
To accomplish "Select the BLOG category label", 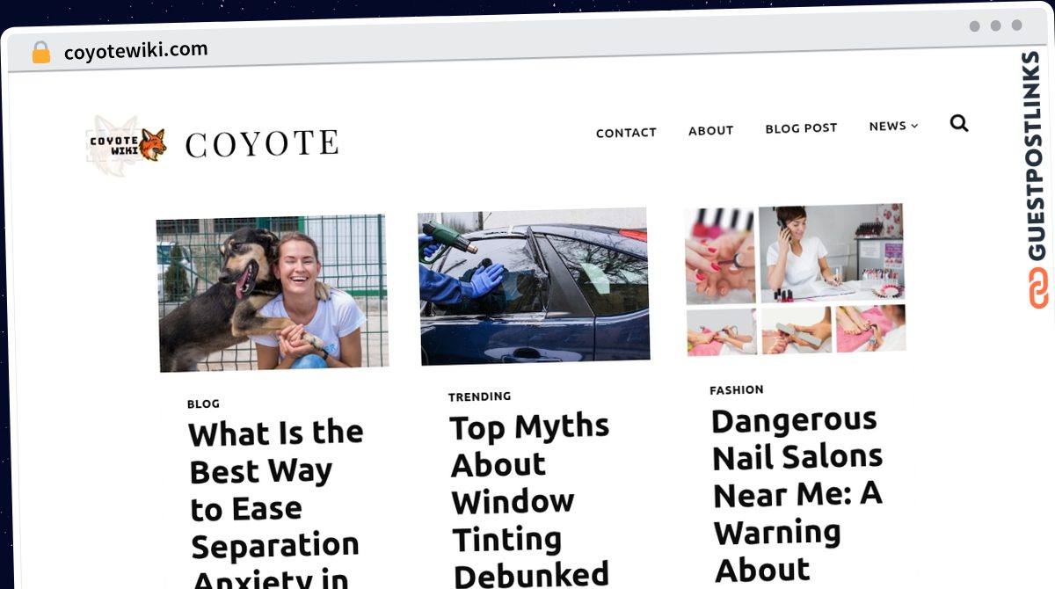I will click(x=203, y=404).
